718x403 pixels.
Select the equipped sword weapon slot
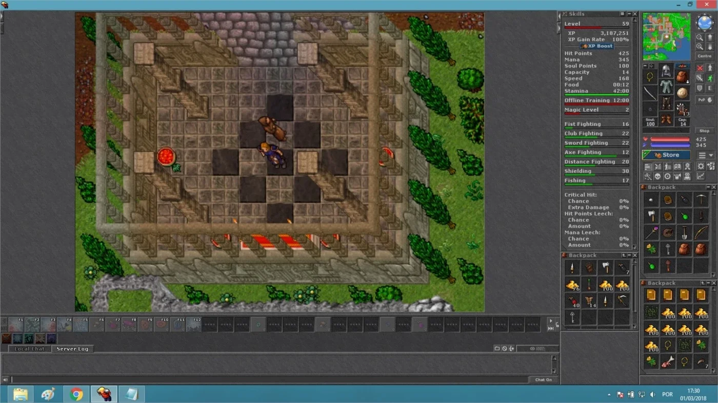[x=650, y=93]
